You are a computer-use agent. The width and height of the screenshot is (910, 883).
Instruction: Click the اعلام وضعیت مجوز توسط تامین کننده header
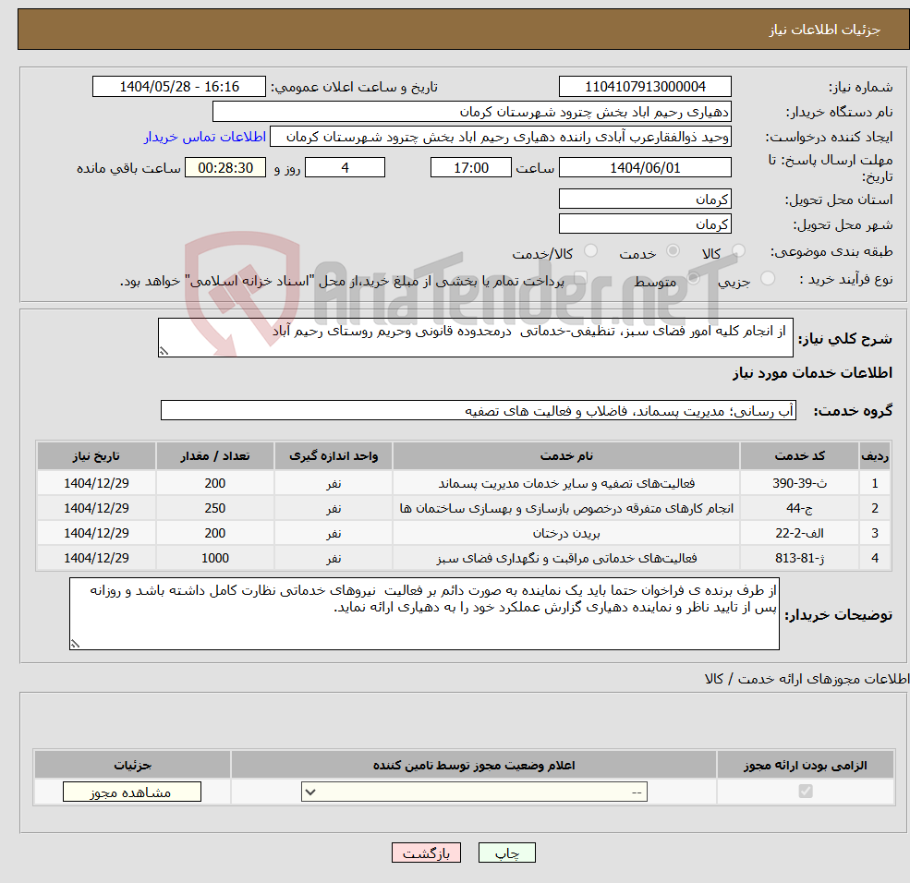coord(474,765)
